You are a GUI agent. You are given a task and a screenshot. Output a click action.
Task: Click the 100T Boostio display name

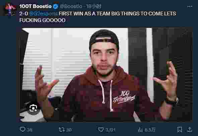pyautogui.click(x=36, y=6)
